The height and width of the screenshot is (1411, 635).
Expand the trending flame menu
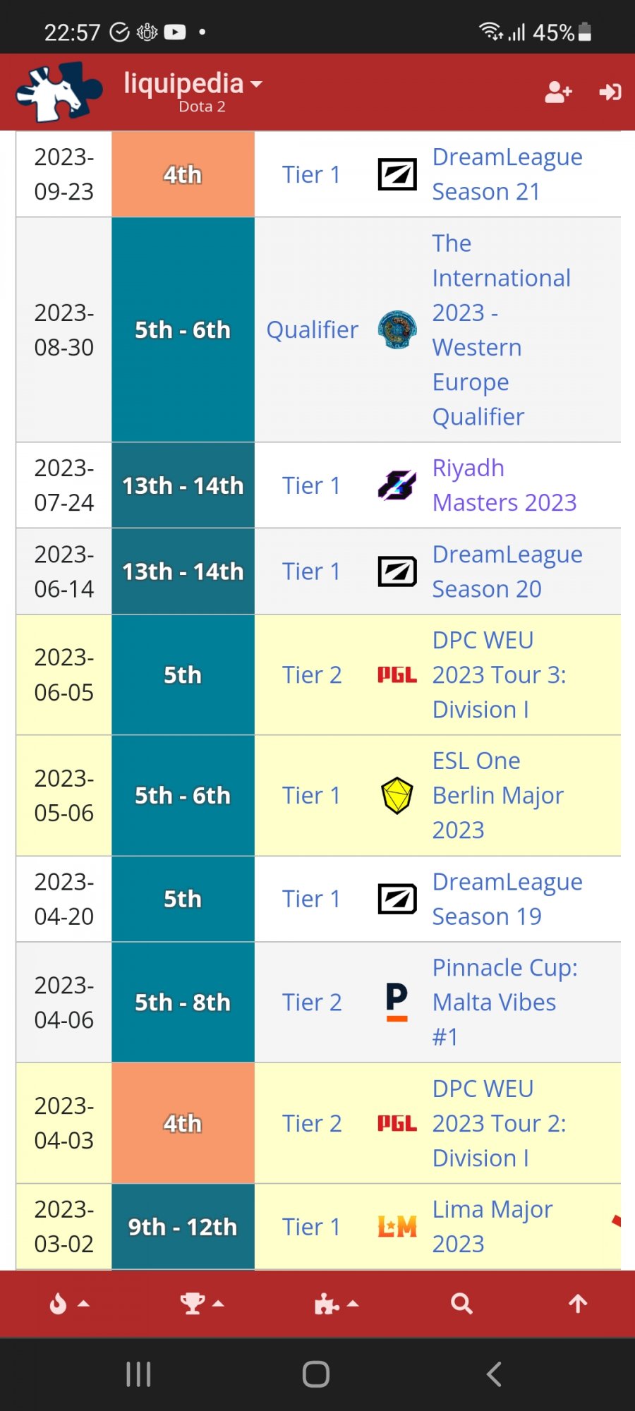tap(68, 1304)
